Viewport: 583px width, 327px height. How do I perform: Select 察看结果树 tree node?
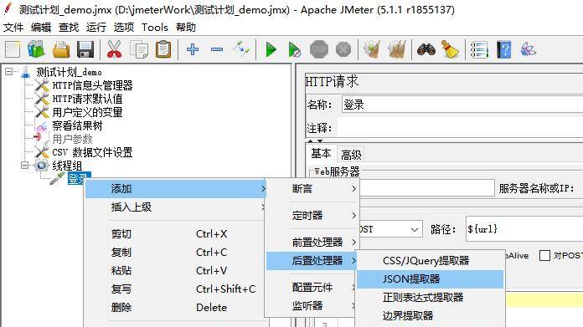(77, 125)
